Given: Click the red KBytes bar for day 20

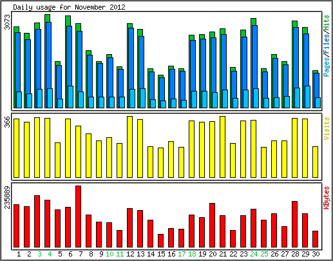Looking at the screenshot, I should 213,226.
